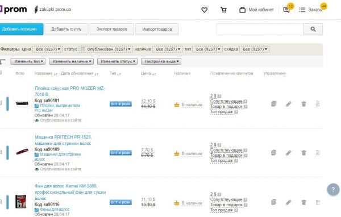Click basket icon in Машинка PRITECH availability

coord(177,154)
